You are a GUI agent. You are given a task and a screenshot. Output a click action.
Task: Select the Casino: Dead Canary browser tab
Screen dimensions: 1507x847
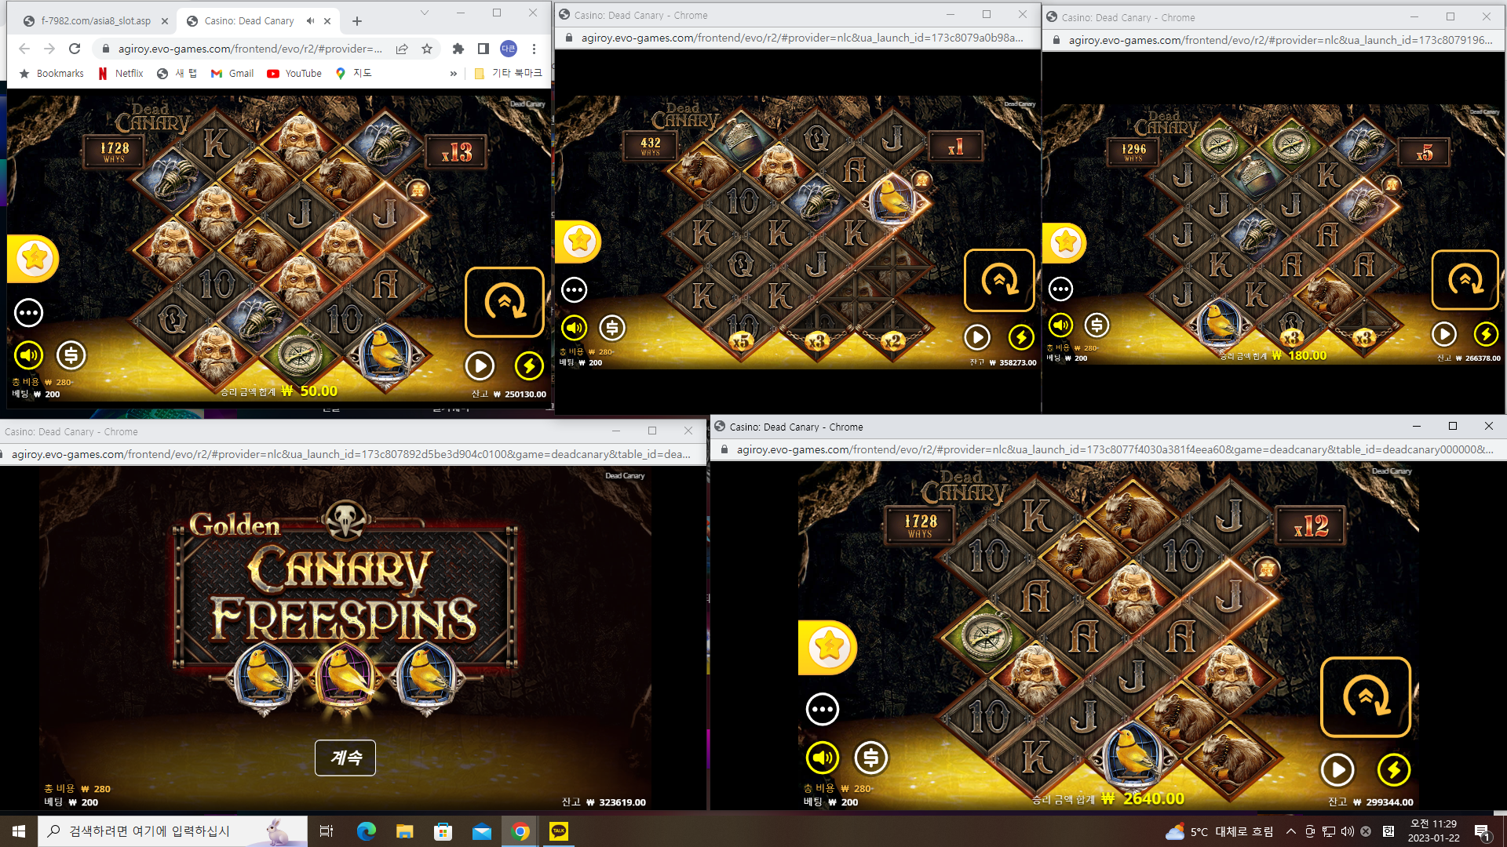pos(259,21)
